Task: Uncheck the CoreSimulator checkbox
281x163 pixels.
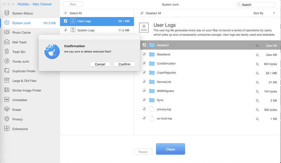Action: [x=144, y=63]
